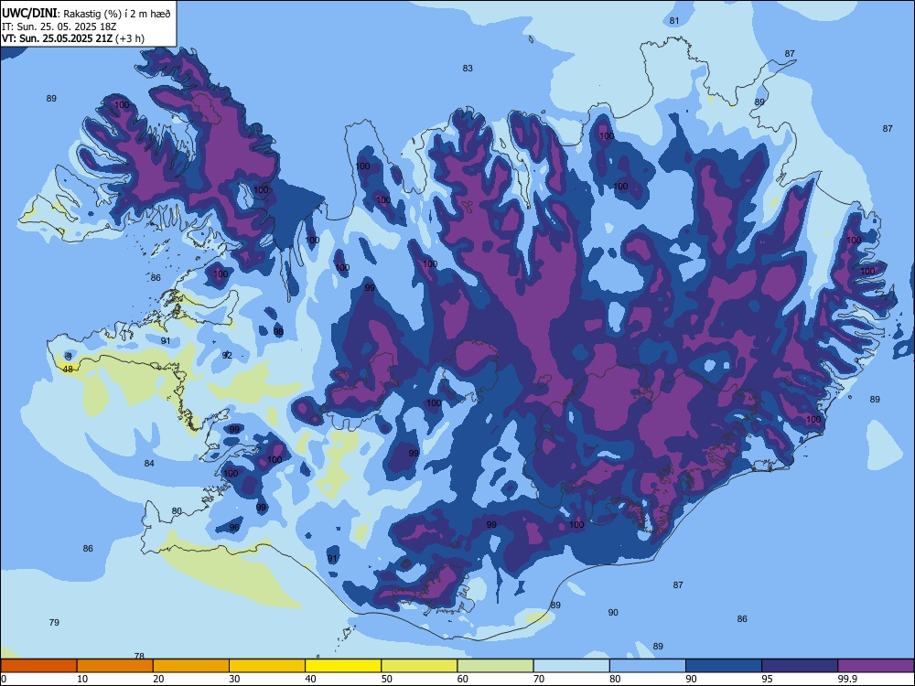Image resolution: width=915 pixels, height=686 pixels.
Task: Click the 78 value above the legend
Action: (x=139, y=656)
